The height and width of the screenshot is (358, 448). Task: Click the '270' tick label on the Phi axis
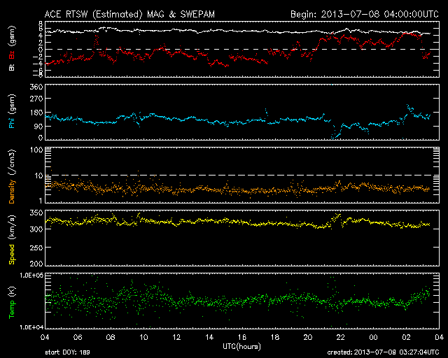(x=36, y=99)
